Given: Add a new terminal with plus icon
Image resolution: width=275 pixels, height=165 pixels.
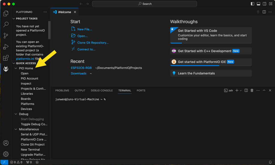Looking at the screenshot, I should [237, 90].
